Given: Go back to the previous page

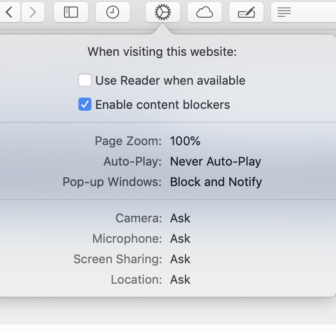Looking at the screenshot, I should tap(9, 12).
